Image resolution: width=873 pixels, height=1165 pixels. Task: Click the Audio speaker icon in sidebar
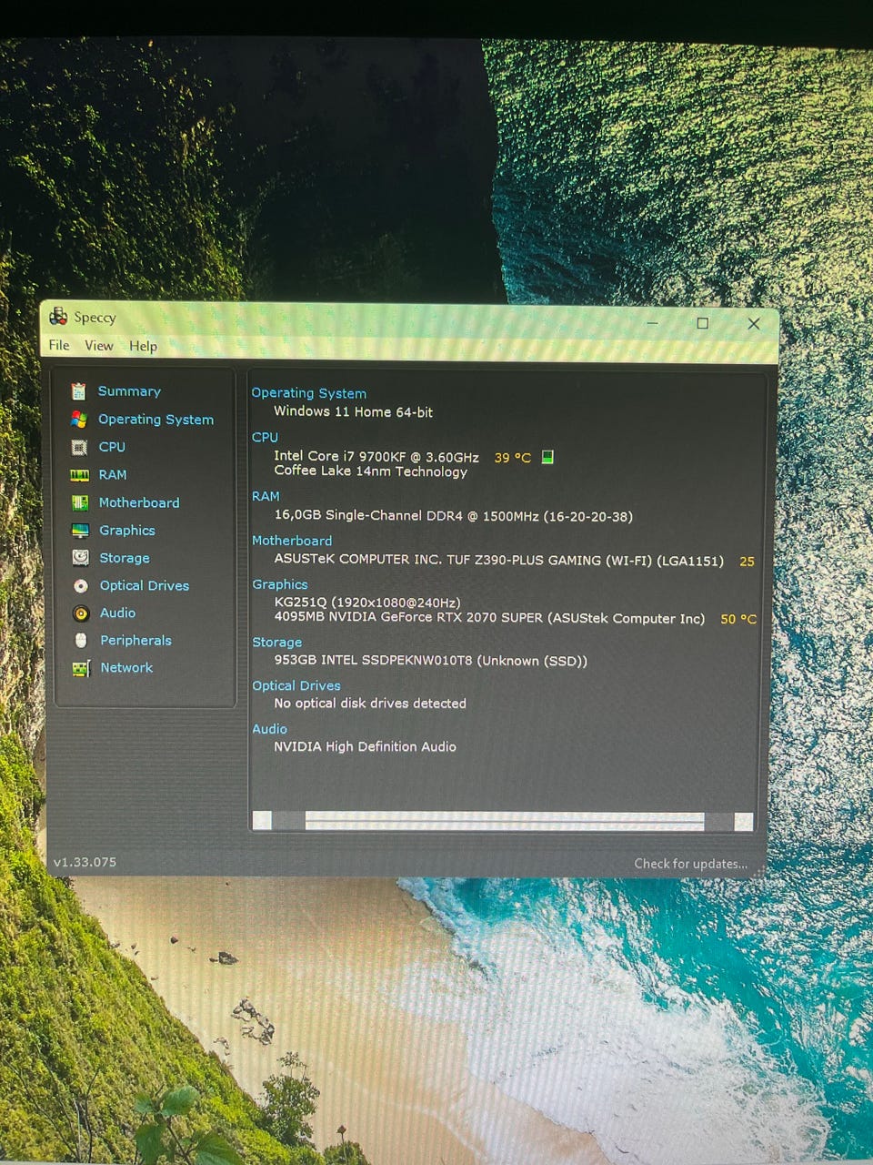81,613
